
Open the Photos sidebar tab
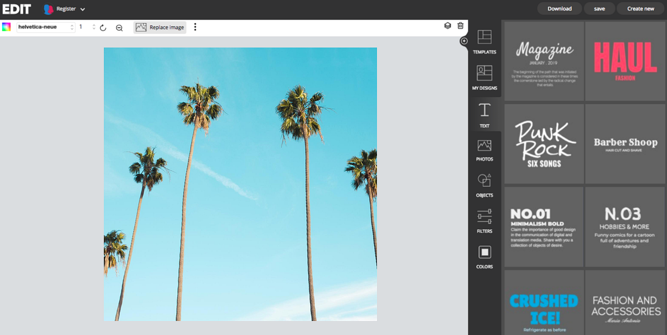coord(485,150)
